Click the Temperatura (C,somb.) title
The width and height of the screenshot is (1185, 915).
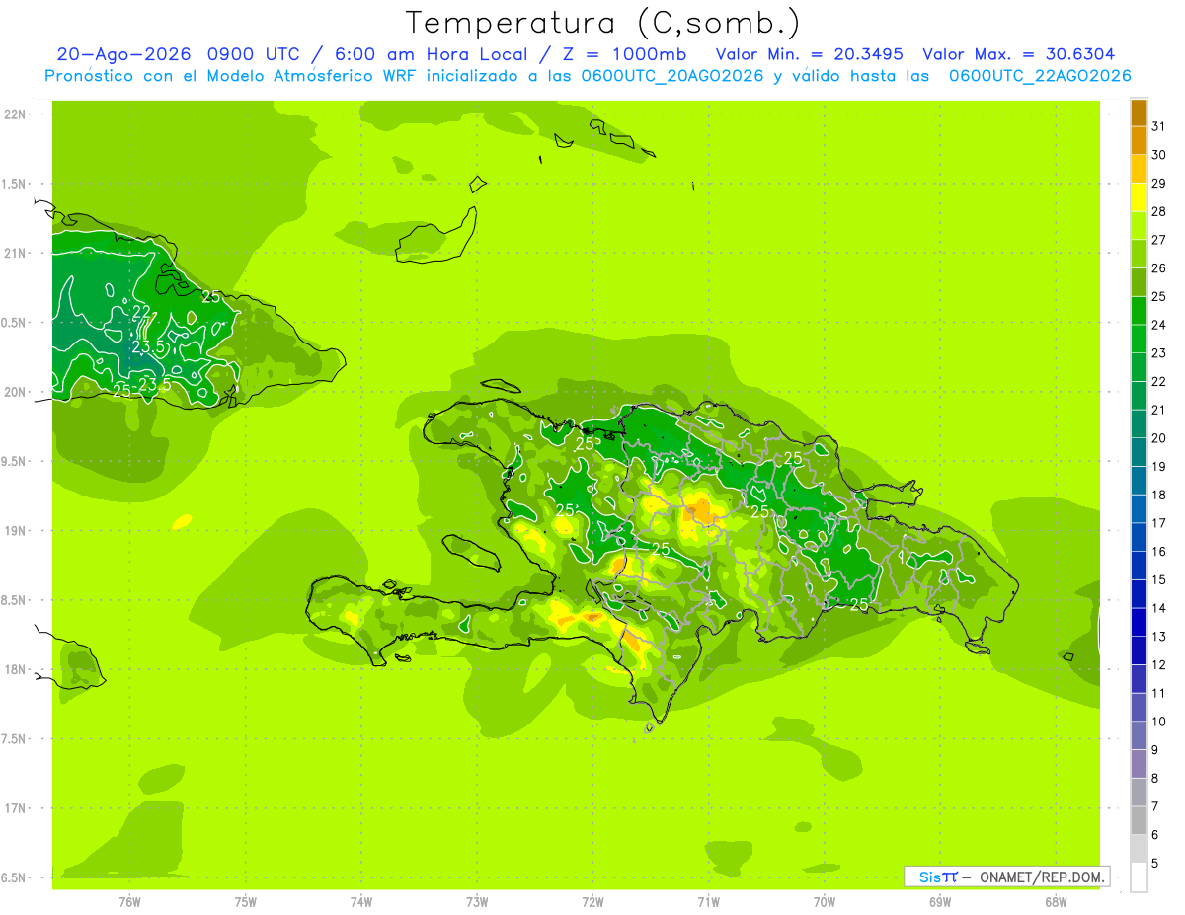603,23
